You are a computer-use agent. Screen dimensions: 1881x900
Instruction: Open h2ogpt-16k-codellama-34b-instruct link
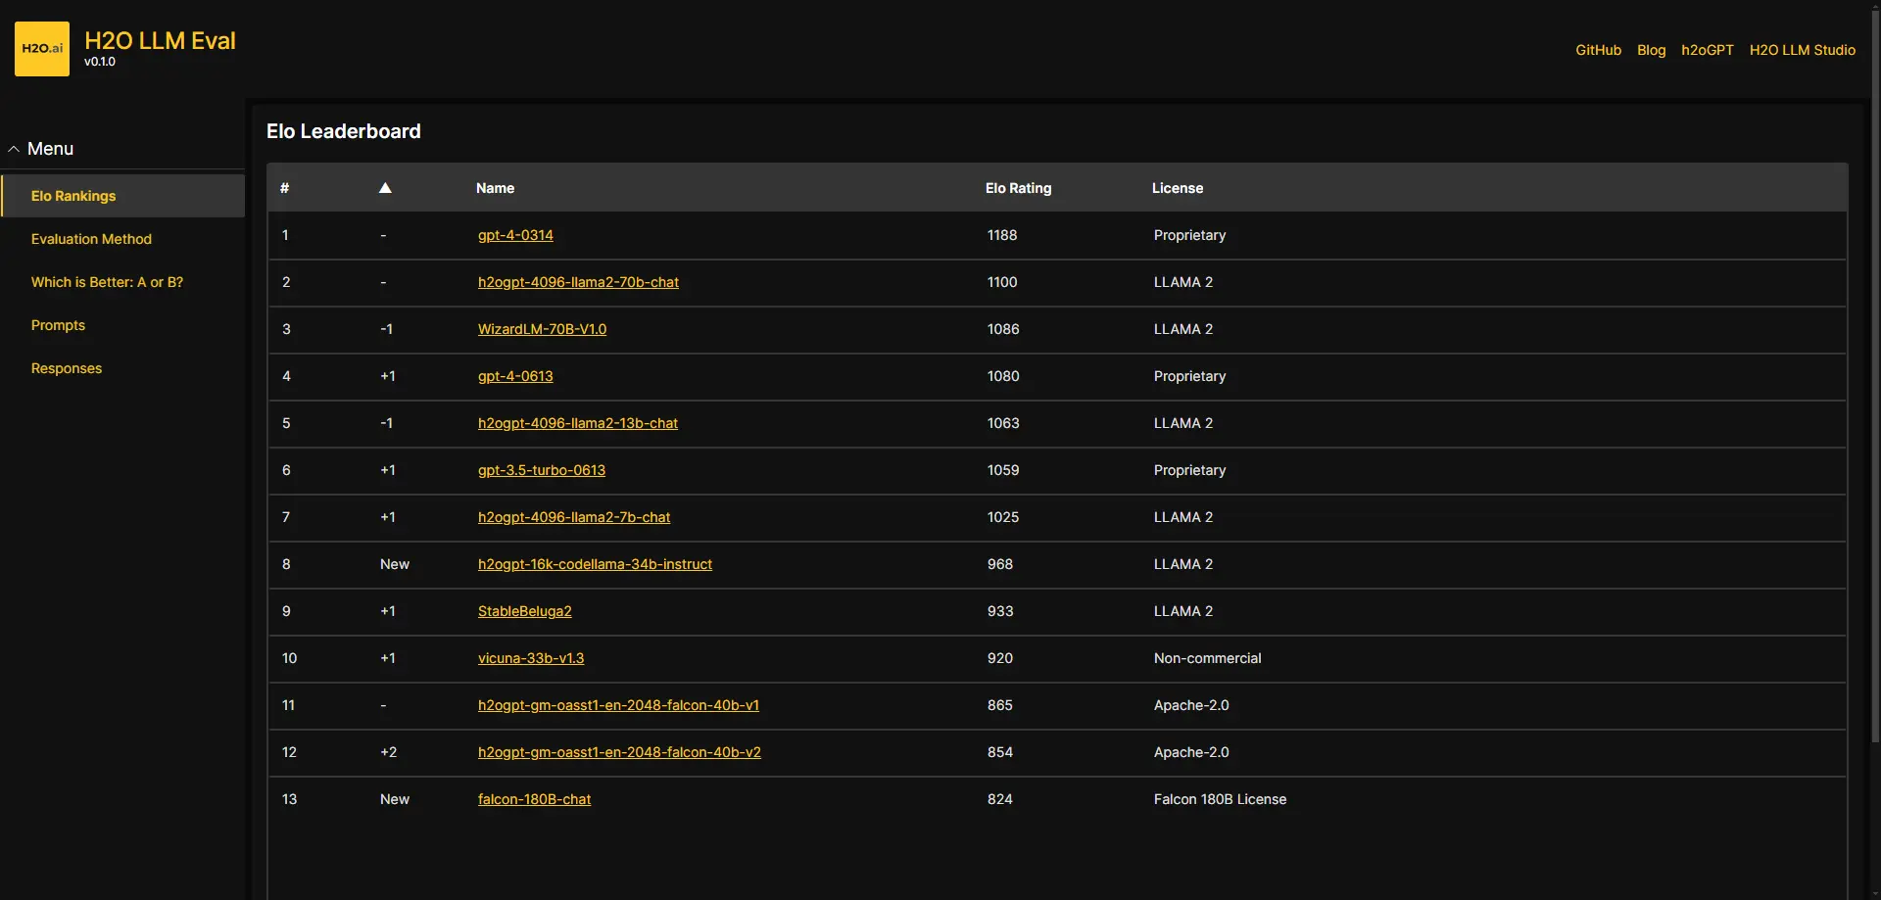pyautogui.click(x=595, y=564)
